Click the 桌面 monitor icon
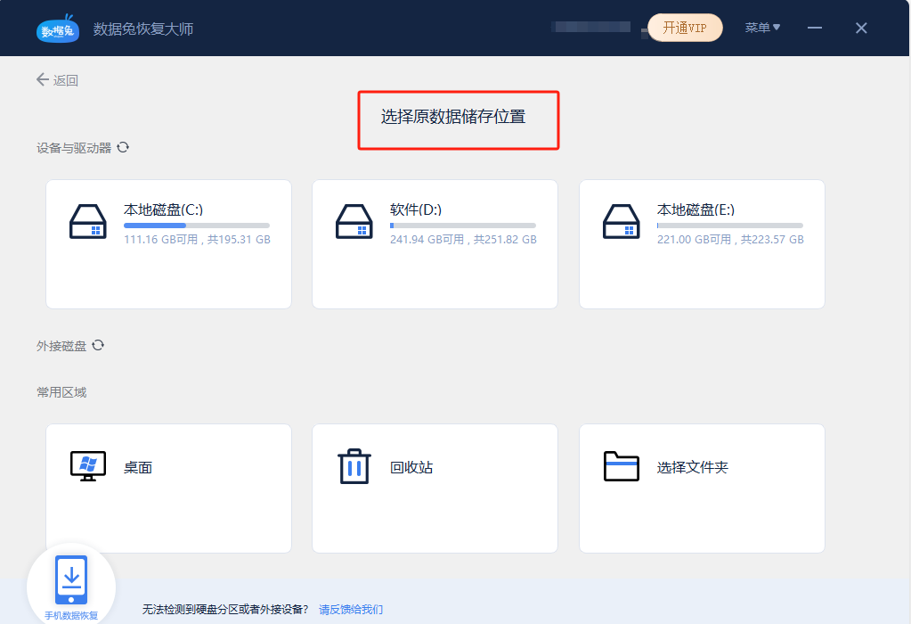911x624 pixels. click(88, 466)
